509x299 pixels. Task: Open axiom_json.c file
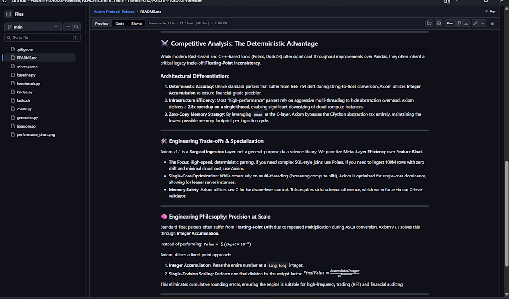[27, 67]
